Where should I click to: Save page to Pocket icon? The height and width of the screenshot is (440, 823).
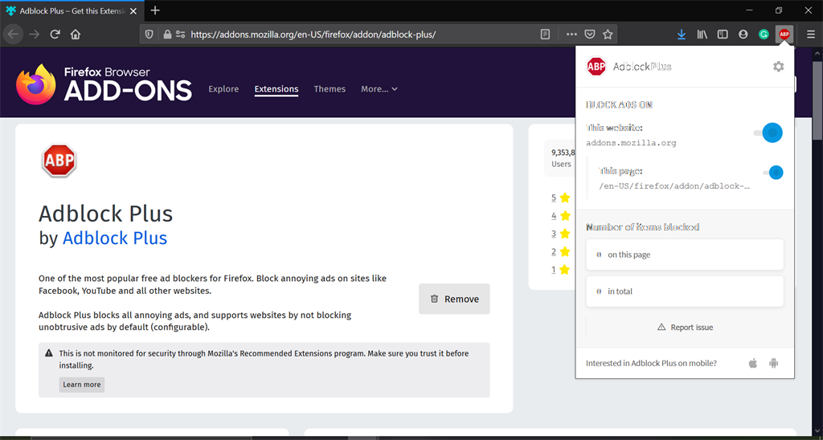click(x=590, y=35)
